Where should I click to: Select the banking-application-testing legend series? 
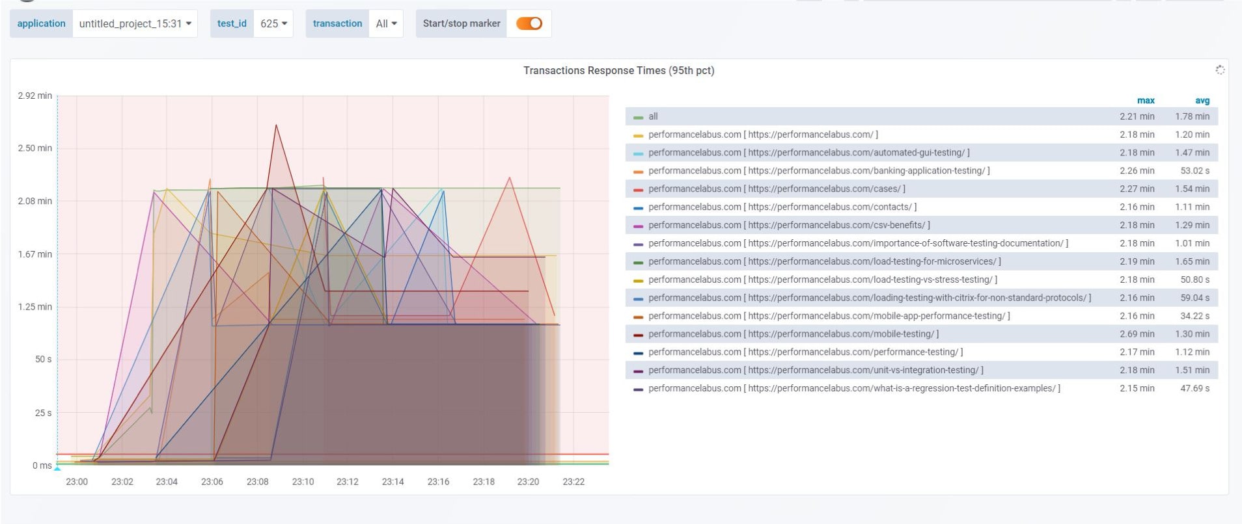[x=819, y=171]
